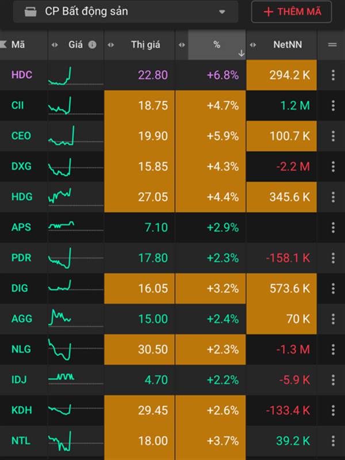Click the hamburger column settings icon
The width and height of the screenshot is (345, 460).
coord(332,45)
